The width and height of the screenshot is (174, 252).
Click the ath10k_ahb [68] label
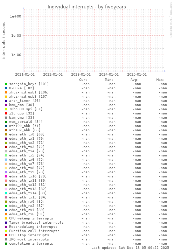point(25,130)
